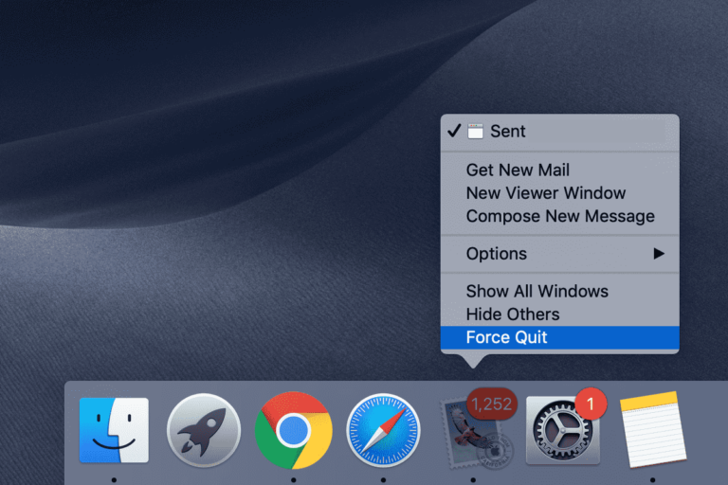Choose Compose New Message

click(x=560, y=216)
